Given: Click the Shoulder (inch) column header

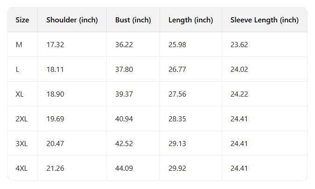Looking at the screenshot, I should pyautogui.click(x=72, y=20).
